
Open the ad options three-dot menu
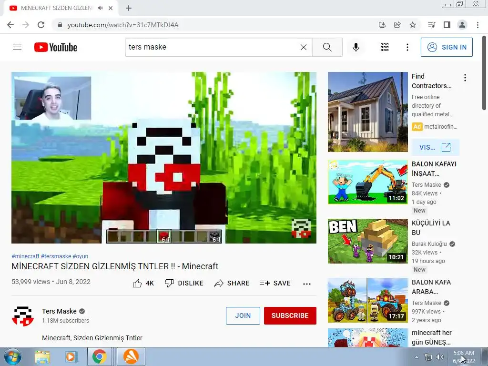(x=465, y=78)
